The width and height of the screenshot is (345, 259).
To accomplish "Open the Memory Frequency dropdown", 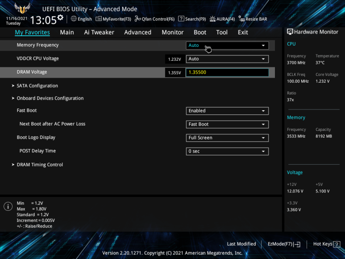I will [227, 46].
